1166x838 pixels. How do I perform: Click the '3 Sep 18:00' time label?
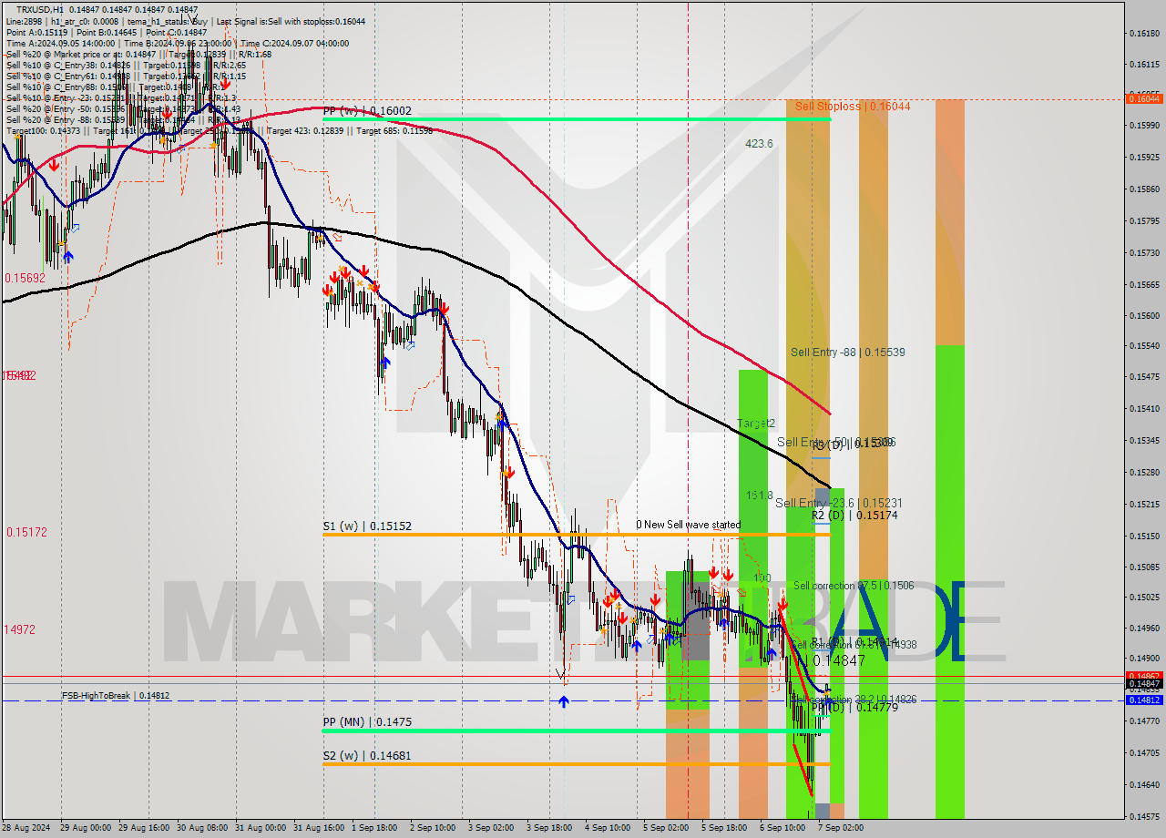coord(549,828)
